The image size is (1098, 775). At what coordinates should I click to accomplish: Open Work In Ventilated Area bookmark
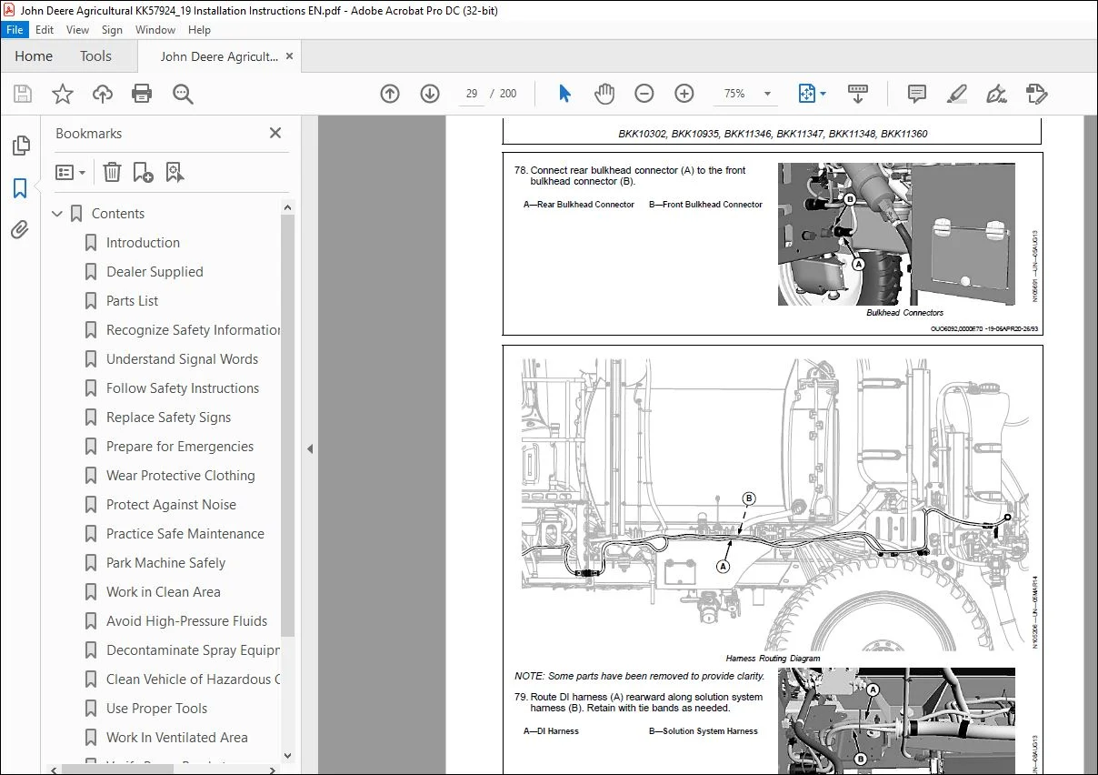(176, 738)
